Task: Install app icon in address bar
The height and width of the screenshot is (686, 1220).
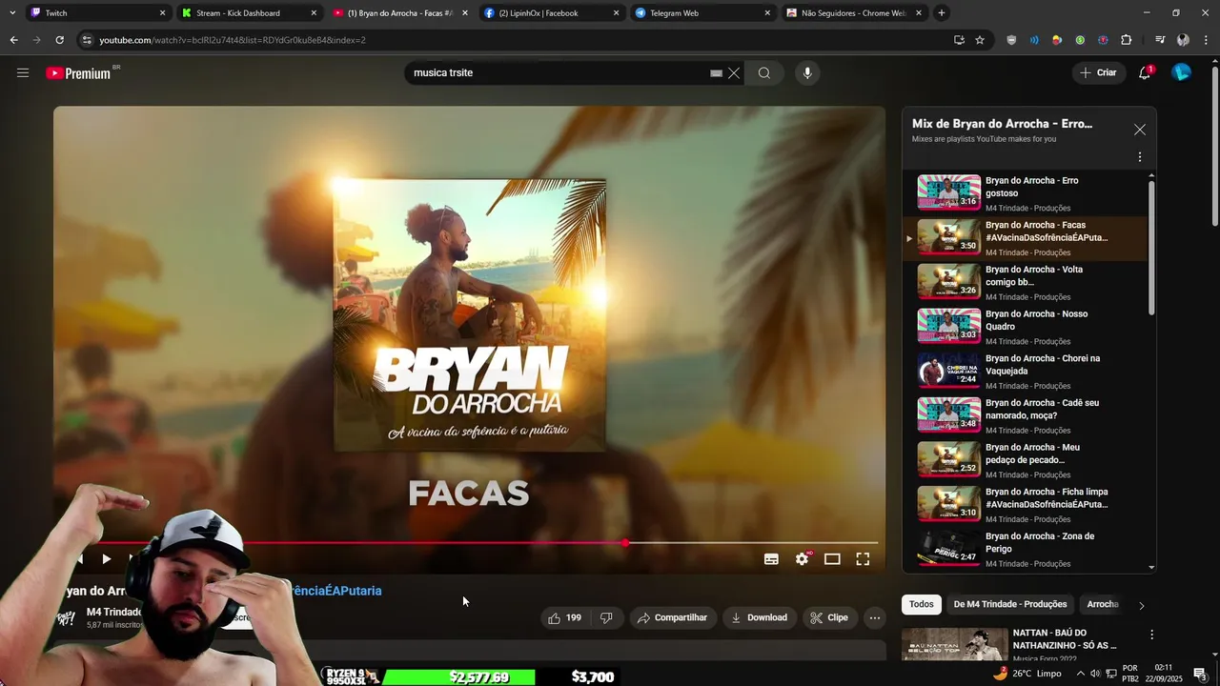Action: (959, 40)
